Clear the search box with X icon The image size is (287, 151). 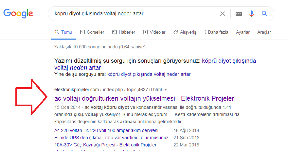pyautogui.click(x=223, y=14)
